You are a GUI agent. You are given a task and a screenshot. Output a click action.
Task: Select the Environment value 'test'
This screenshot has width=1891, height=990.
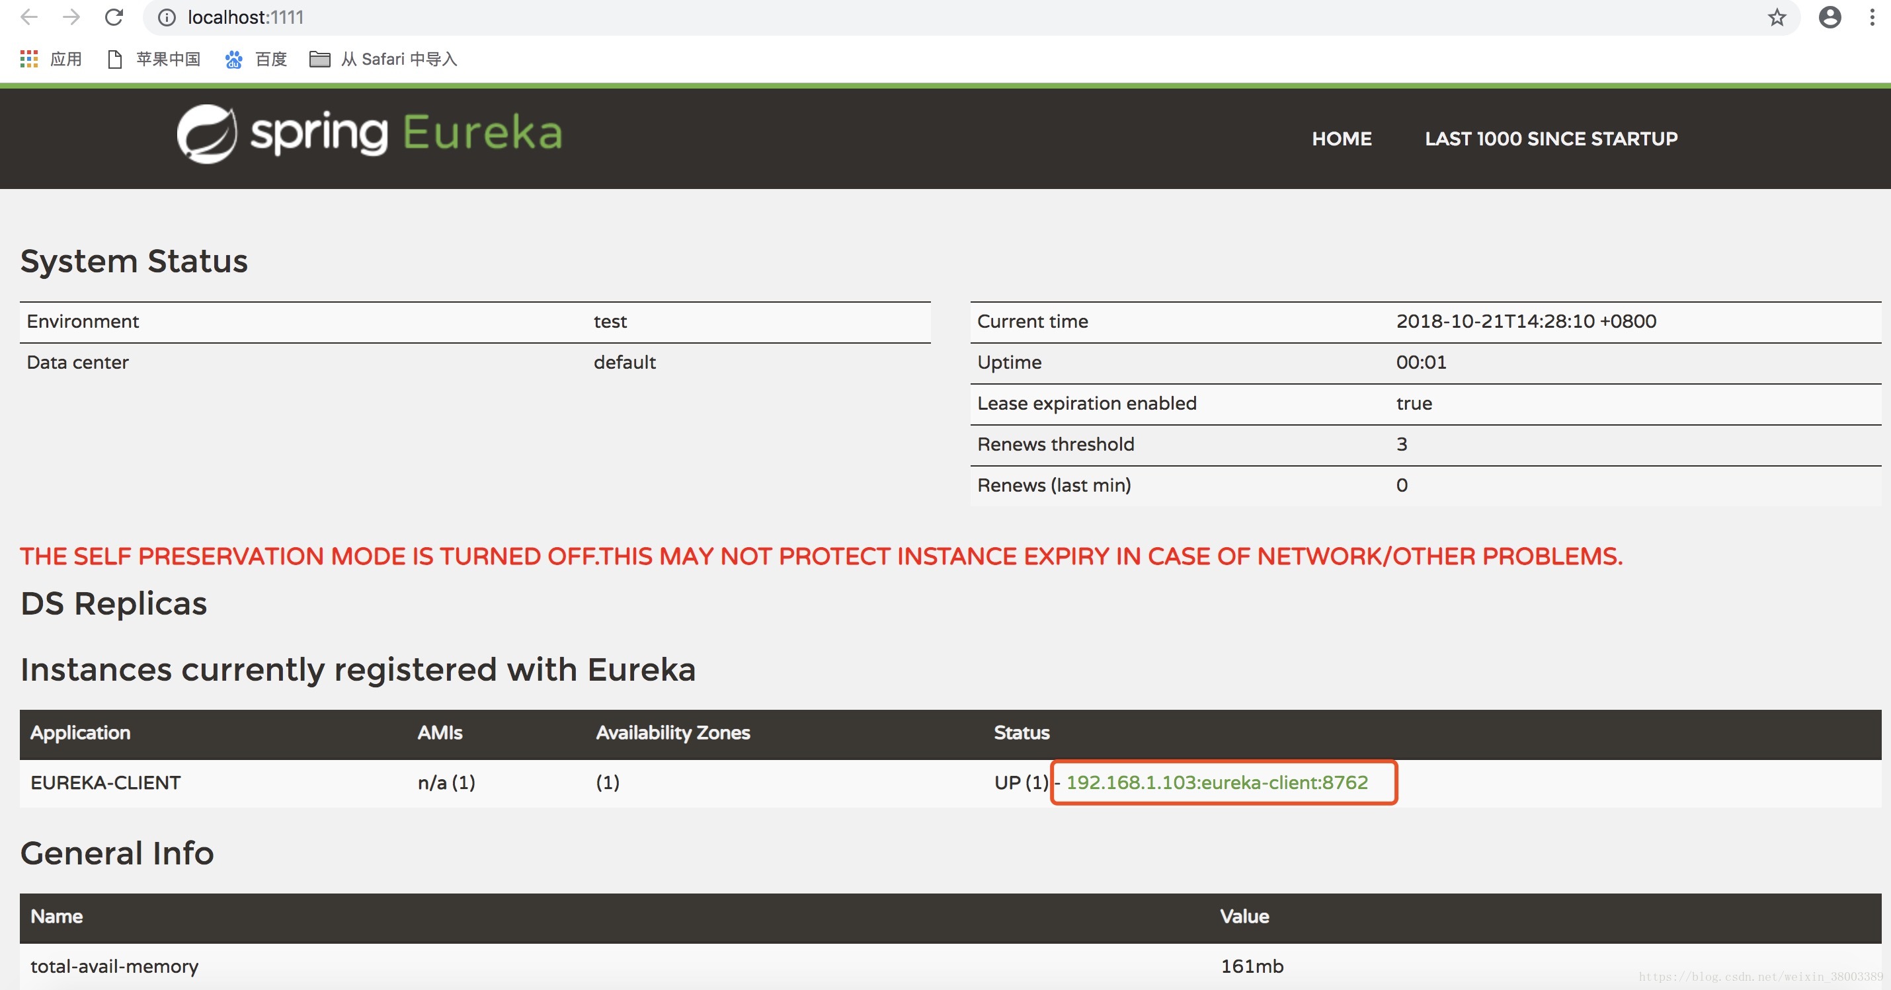610,321
